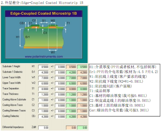Edit the Upper Trace Width W2 value

tap(43, 83)
